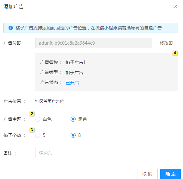
Task: Click the 添加广告 dialog title
Action: (14, 7)
